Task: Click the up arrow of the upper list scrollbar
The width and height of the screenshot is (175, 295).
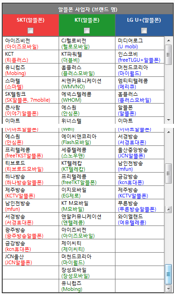Action: (169, 40)
